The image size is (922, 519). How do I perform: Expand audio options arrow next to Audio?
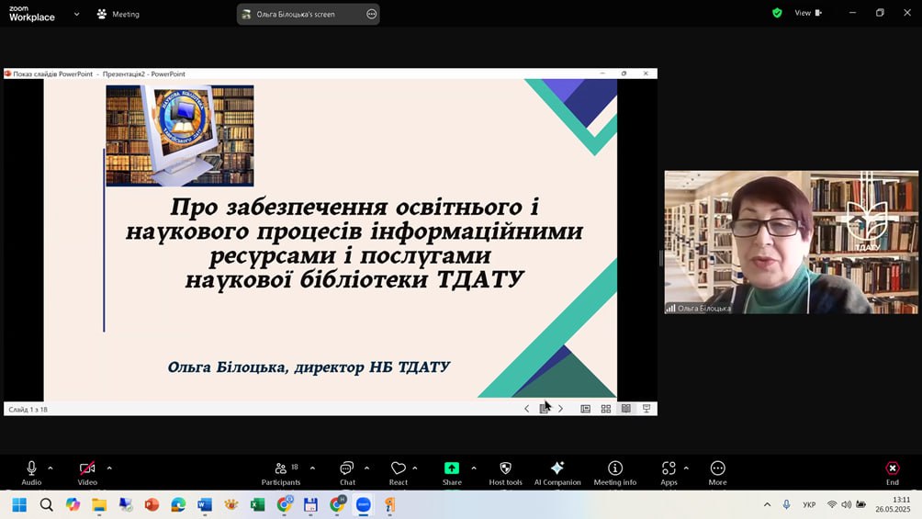pyautogui.click(x=51, y=468)
